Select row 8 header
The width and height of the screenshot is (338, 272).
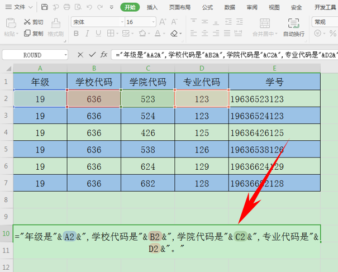click(x=6, y=199)
